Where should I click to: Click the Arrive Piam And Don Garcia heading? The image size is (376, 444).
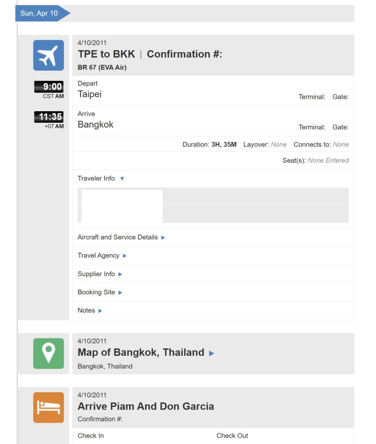[146, 406]
